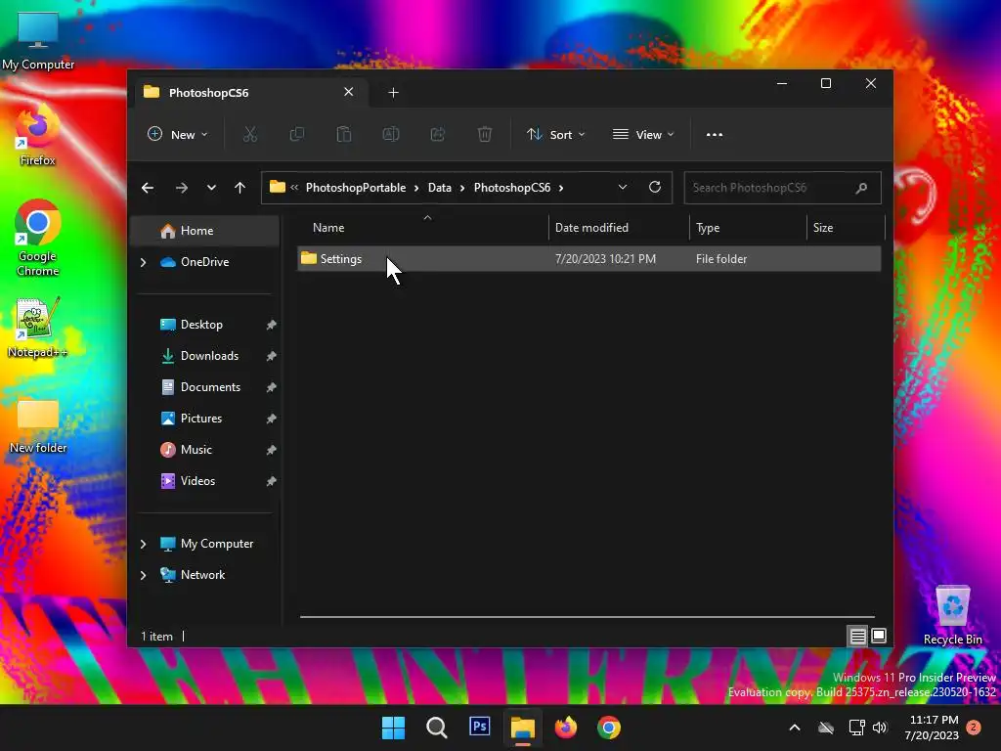Open the See more ellipsis menu
The image size is (1001, 751).
coord(715,134)
